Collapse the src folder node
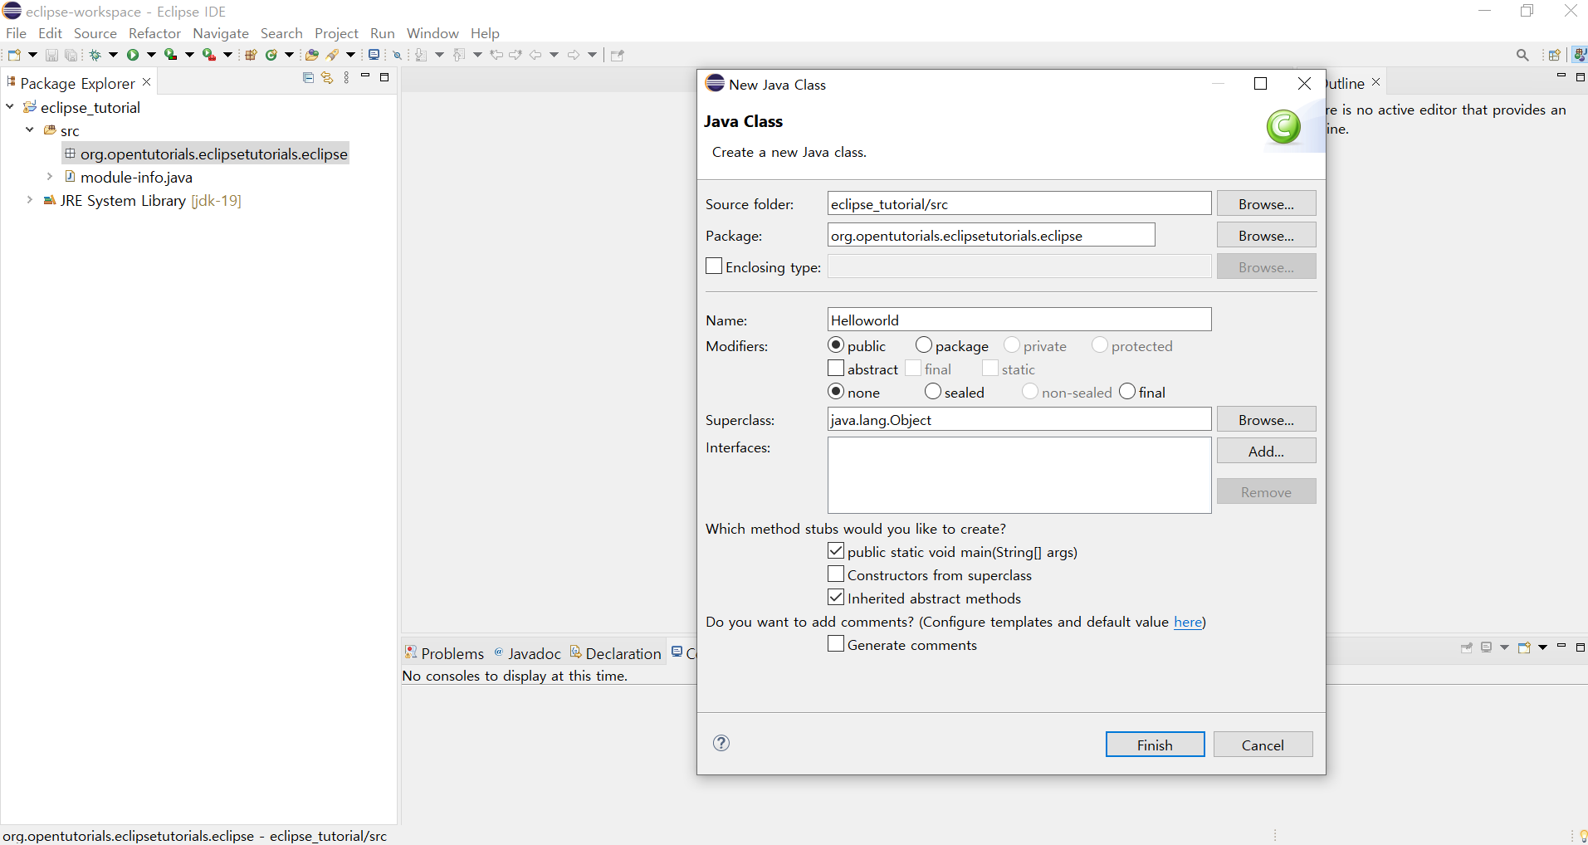Screen dimensions: 1588x845 click(30, 130)
